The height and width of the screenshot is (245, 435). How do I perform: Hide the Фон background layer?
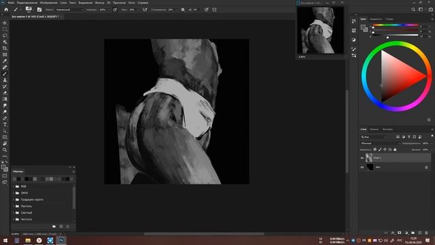362,167
